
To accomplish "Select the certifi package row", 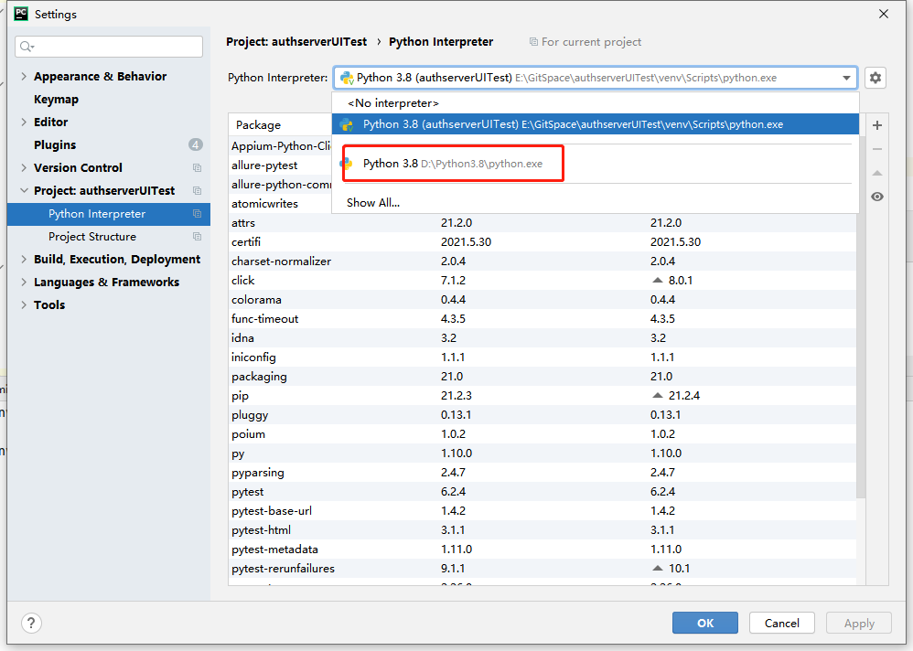I will (542, 241).
